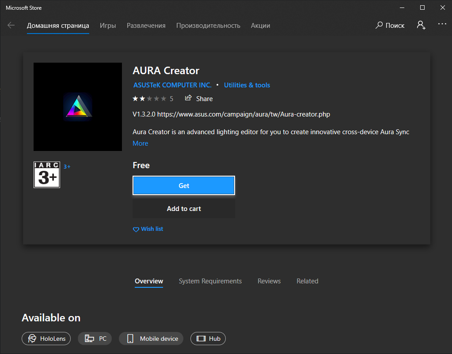Click the Share icon

188,98
